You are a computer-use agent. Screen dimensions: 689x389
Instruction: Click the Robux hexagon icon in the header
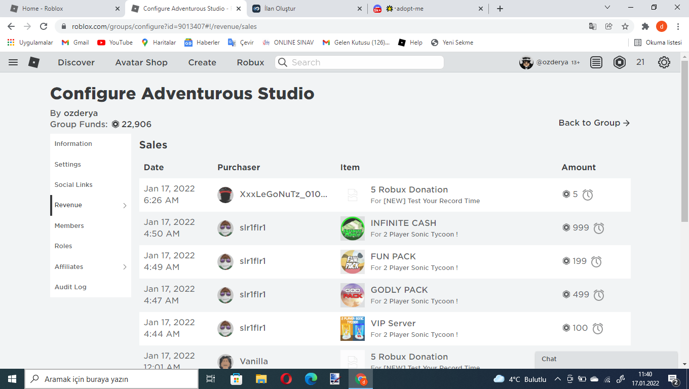(x=620, y=62)
